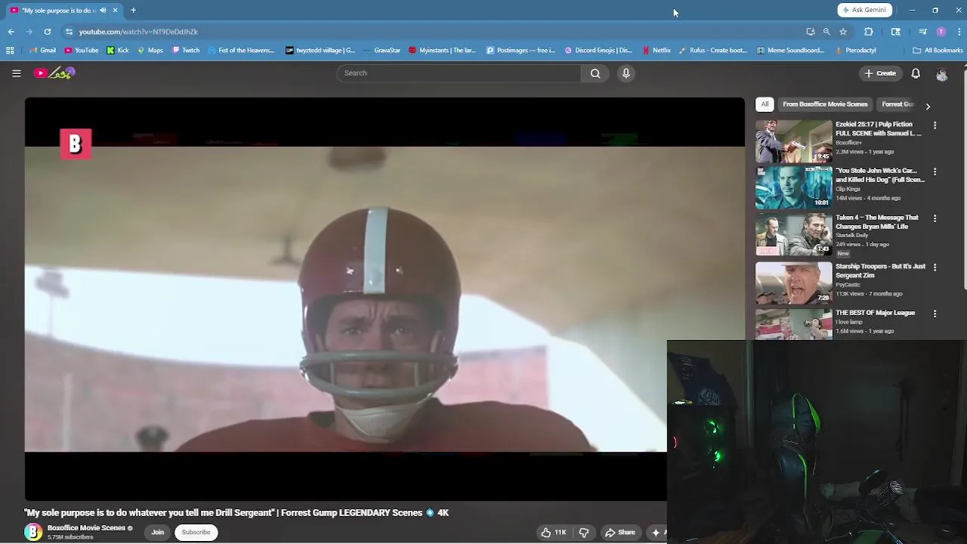
Task: Open Maps bookmark
Action: [150, 51]
